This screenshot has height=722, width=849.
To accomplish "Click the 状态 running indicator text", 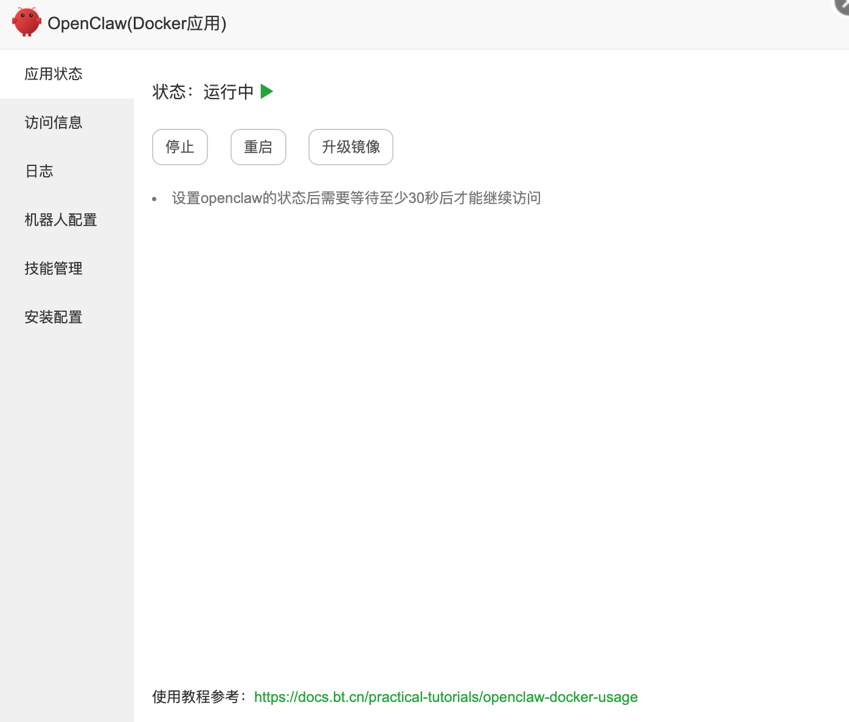I will [172, 91].
